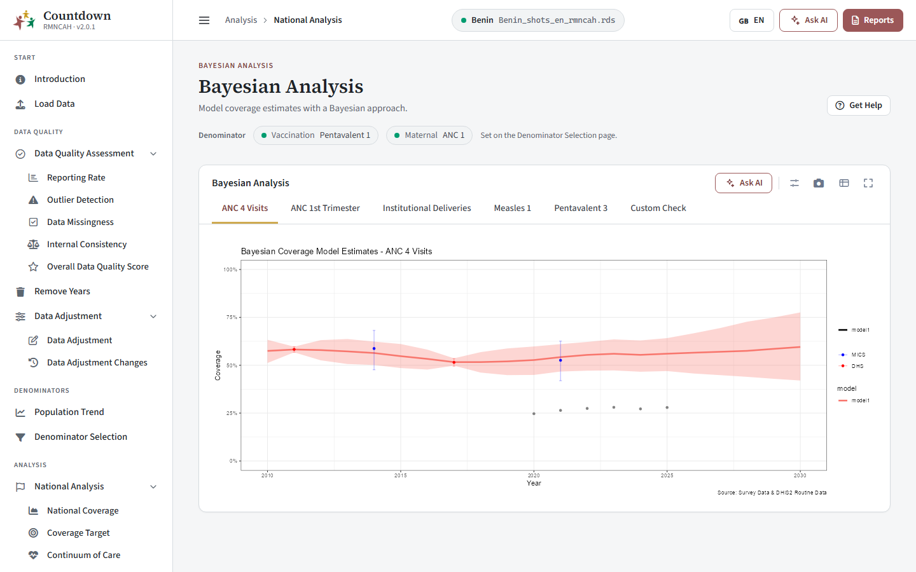Click the Countdown star logo

pos(24,20)
